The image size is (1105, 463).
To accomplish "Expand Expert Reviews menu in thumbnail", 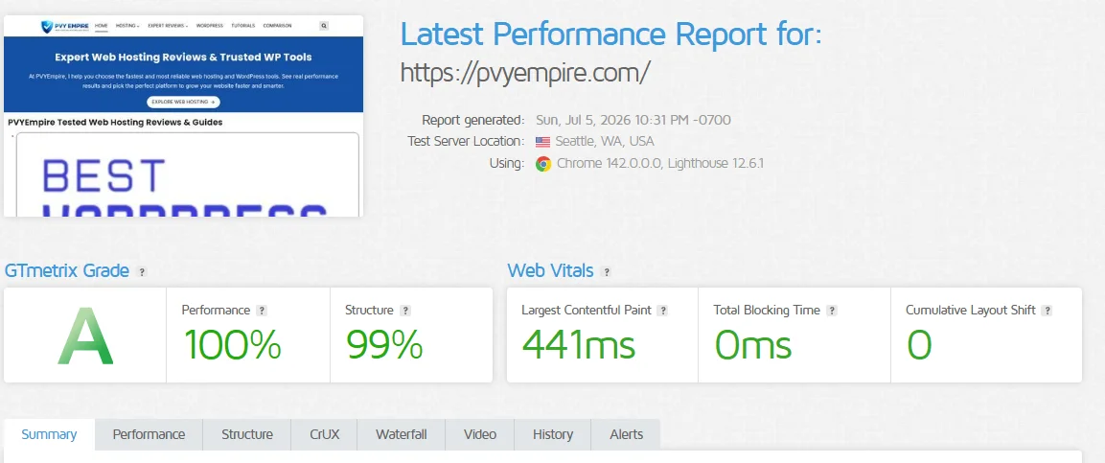I will pos(168,25).
